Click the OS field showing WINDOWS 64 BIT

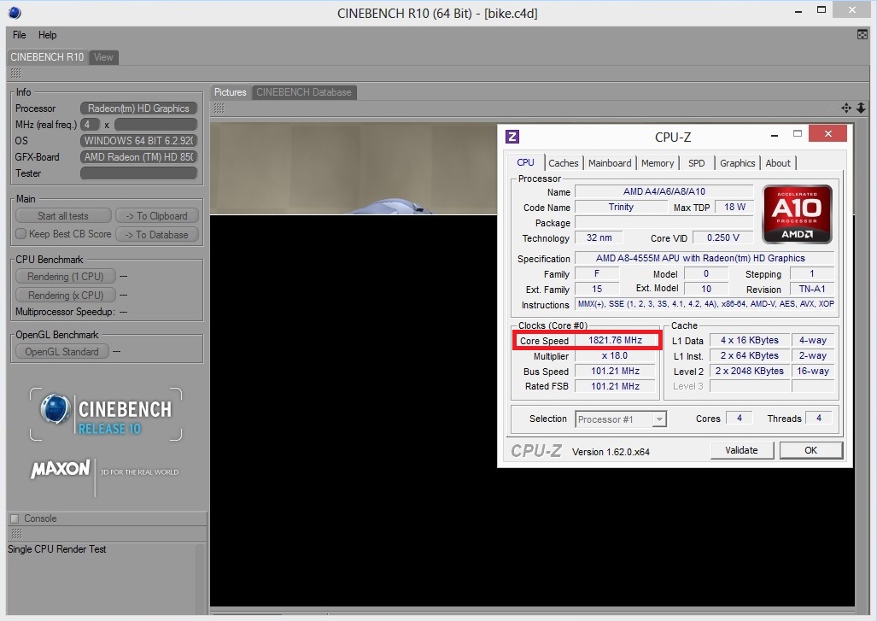click(x=138, y=140)
